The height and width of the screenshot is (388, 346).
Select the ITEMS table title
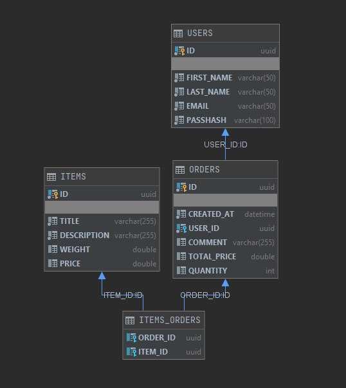point(73,177)
